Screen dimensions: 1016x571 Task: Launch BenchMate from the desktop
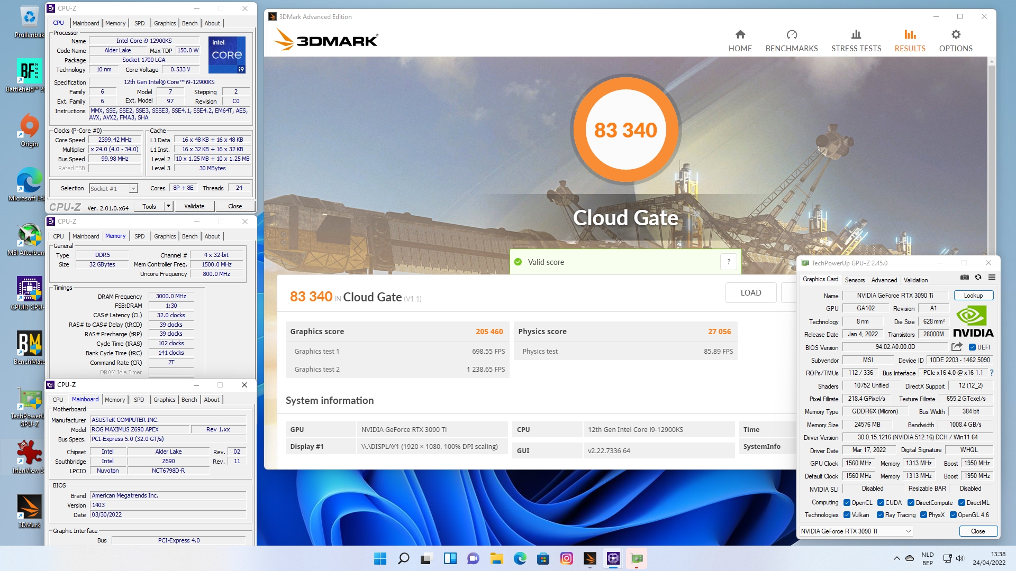tap(29, 348)
